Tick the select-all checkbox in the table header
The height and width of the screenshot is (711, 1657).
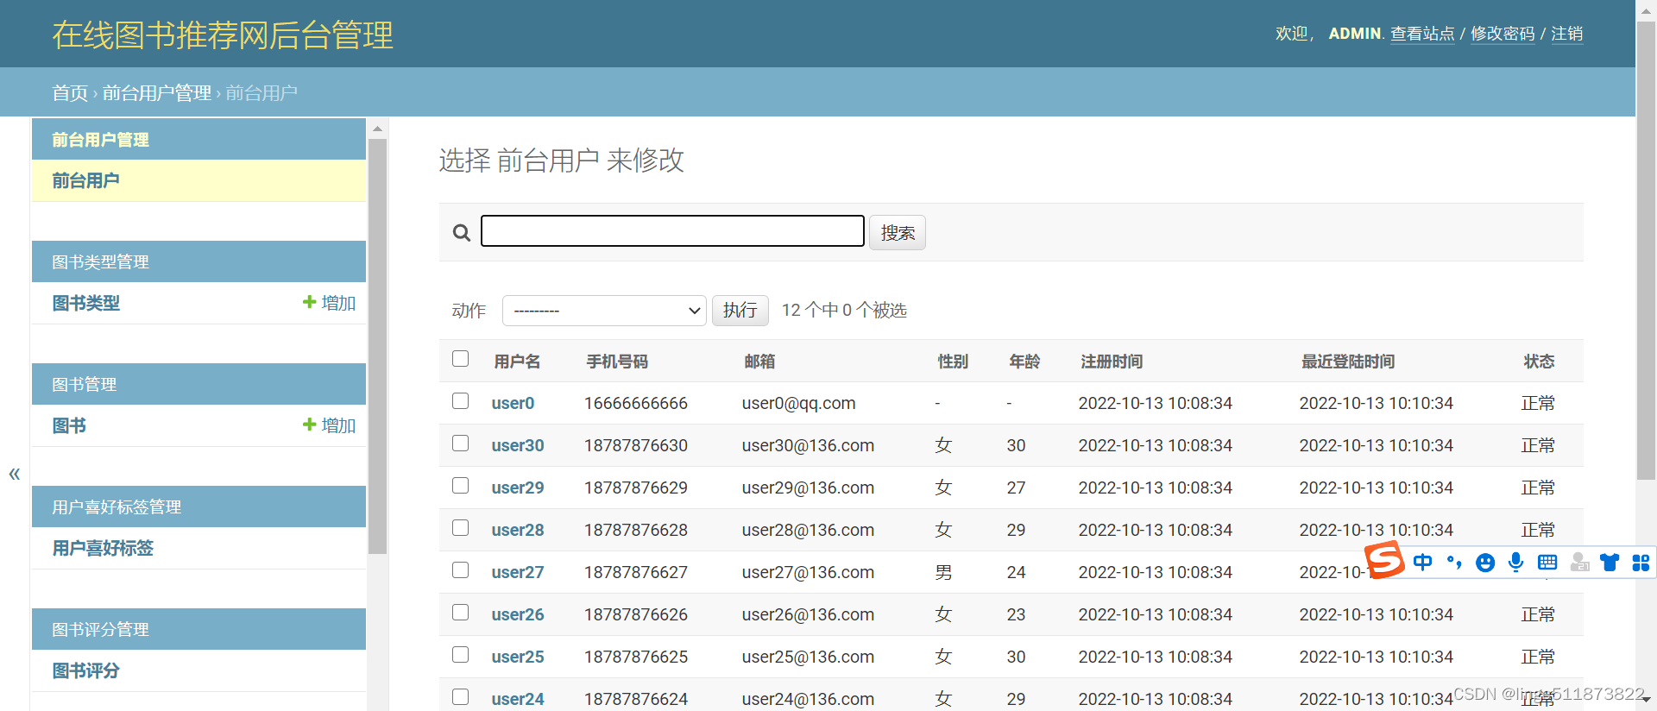coord(461,359)
